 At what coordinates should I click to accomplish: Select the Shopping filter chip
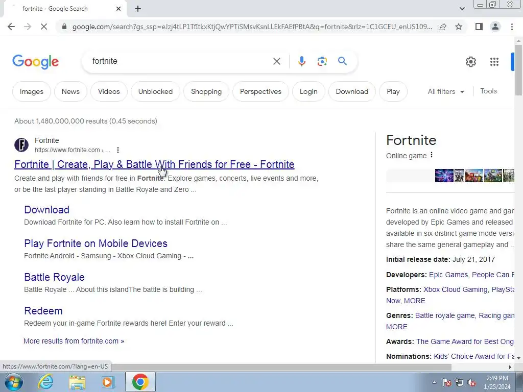point(206,91)
